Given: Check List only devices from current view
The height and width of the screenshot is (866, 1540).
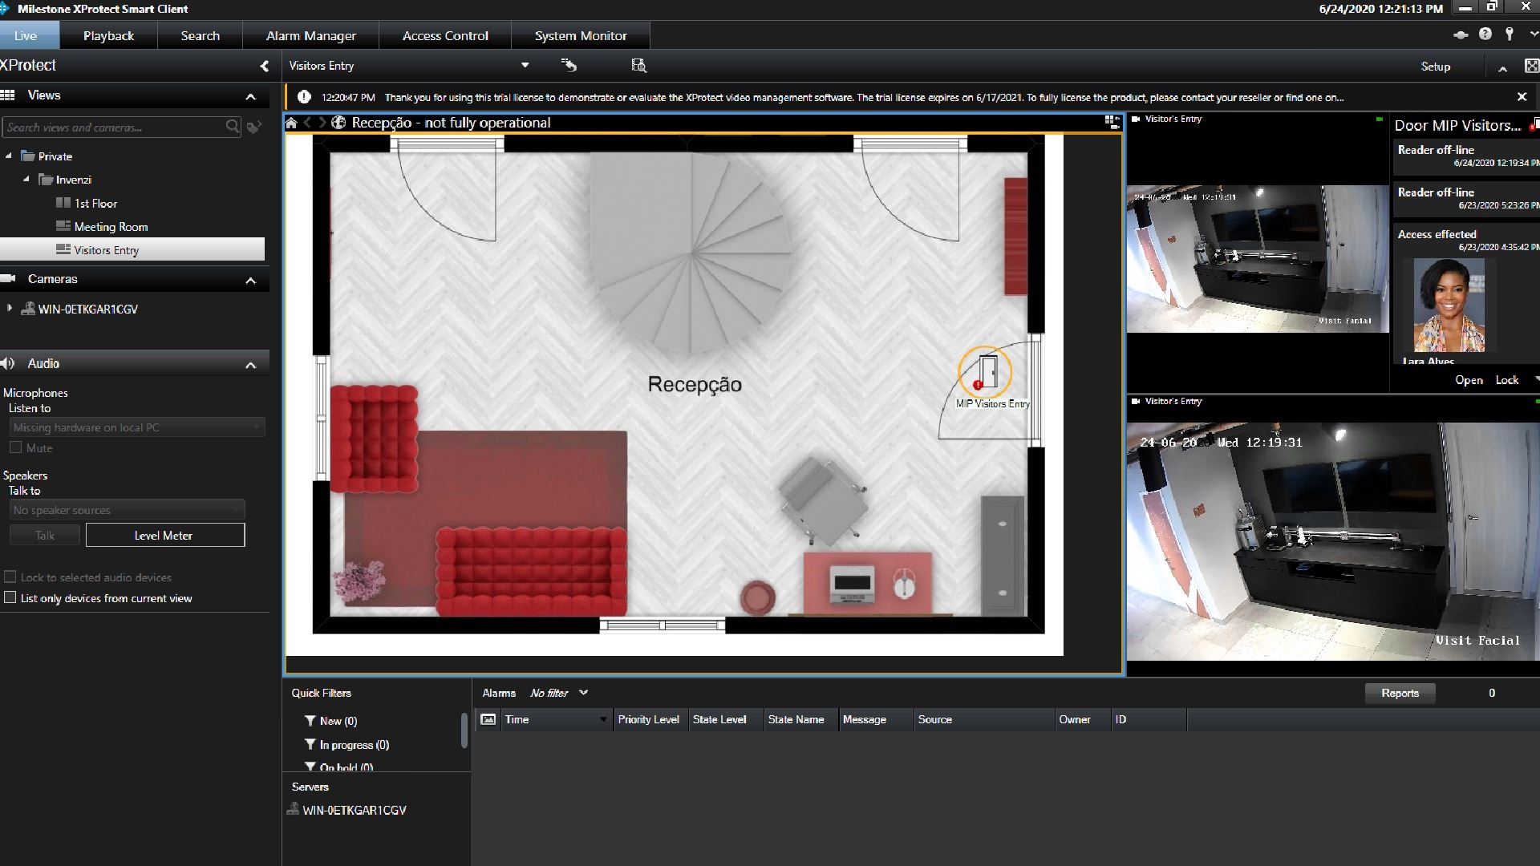Looking at the screenshot, I should click(10, 597).
